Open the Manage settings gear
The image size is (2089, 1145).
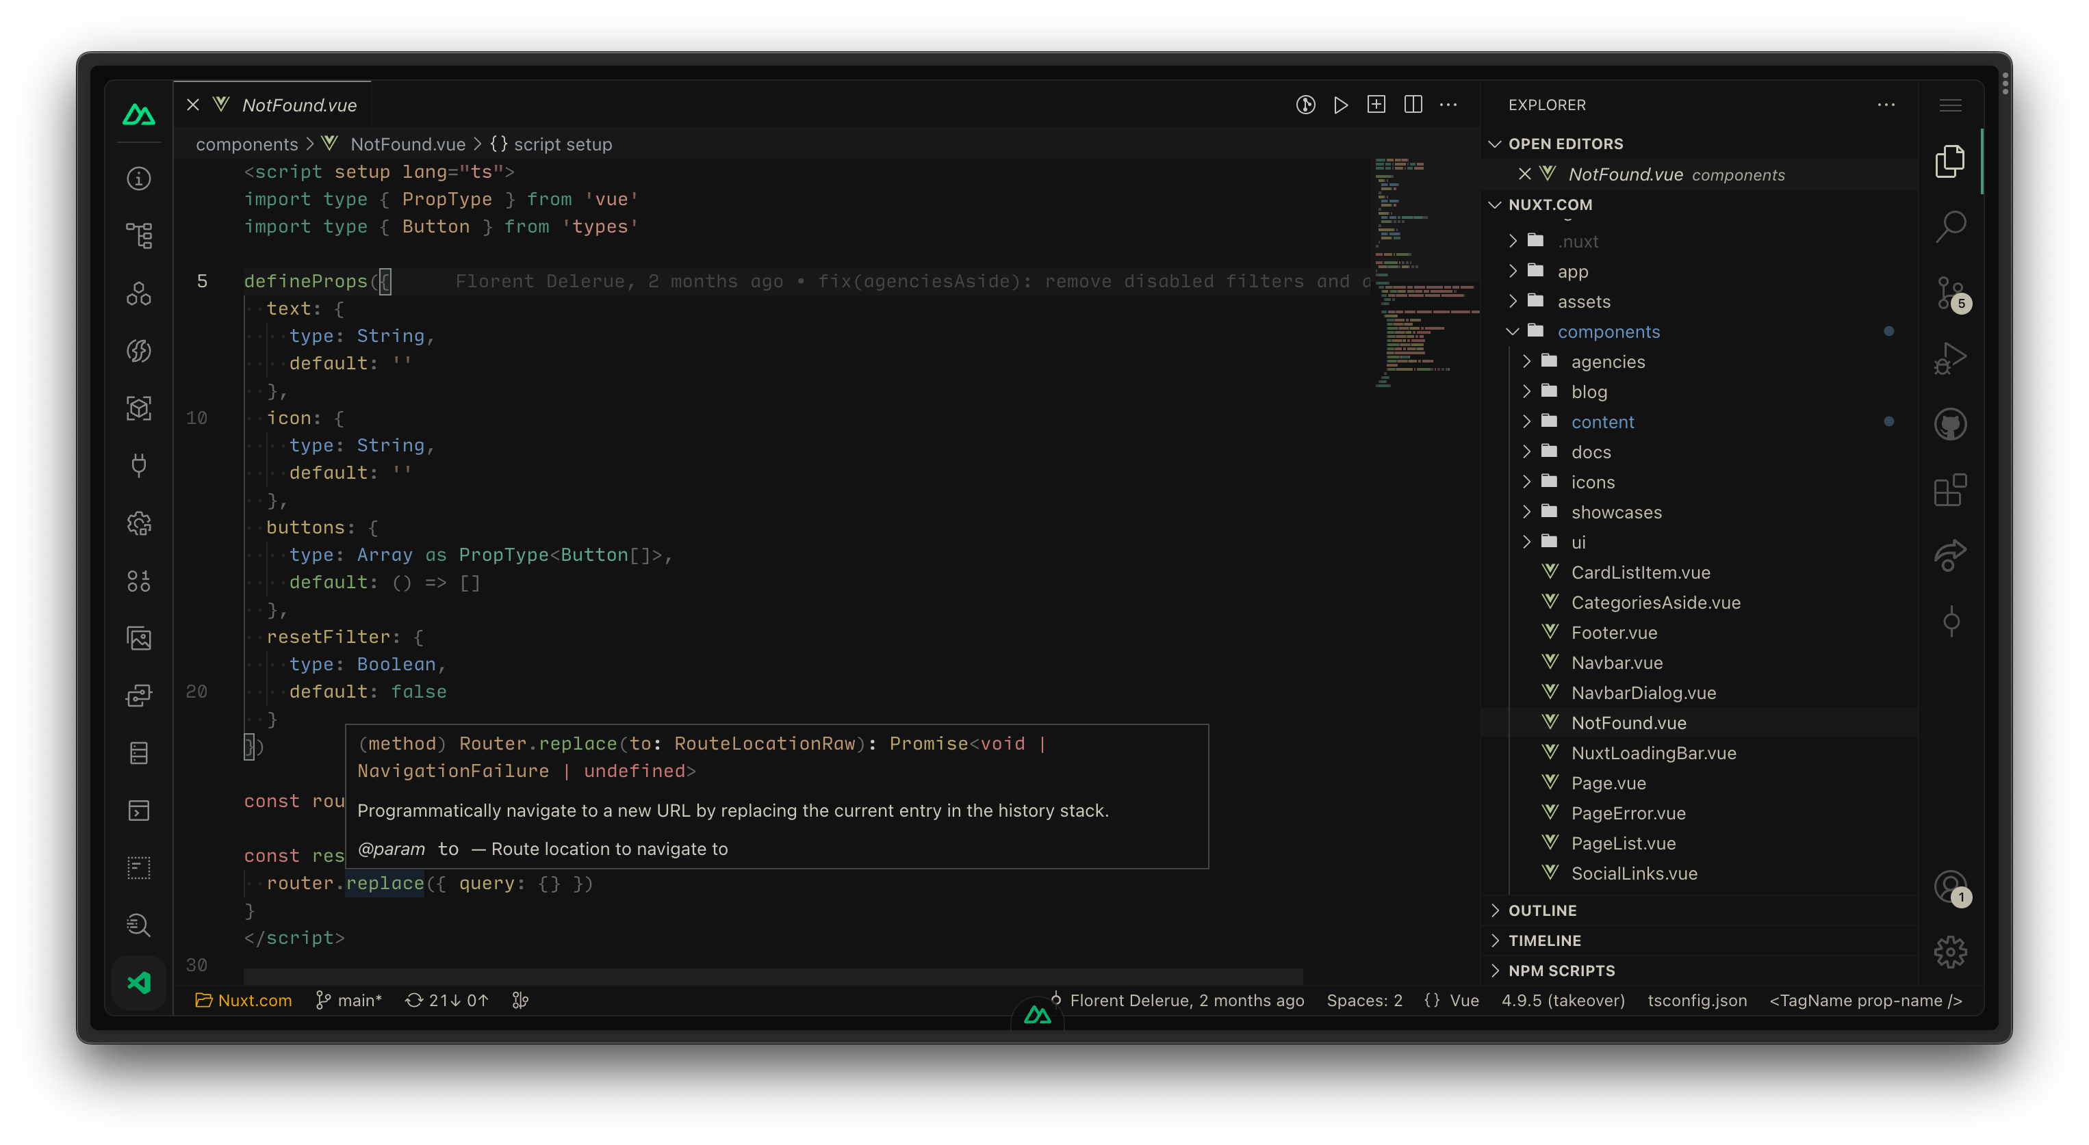(1949, 951)
